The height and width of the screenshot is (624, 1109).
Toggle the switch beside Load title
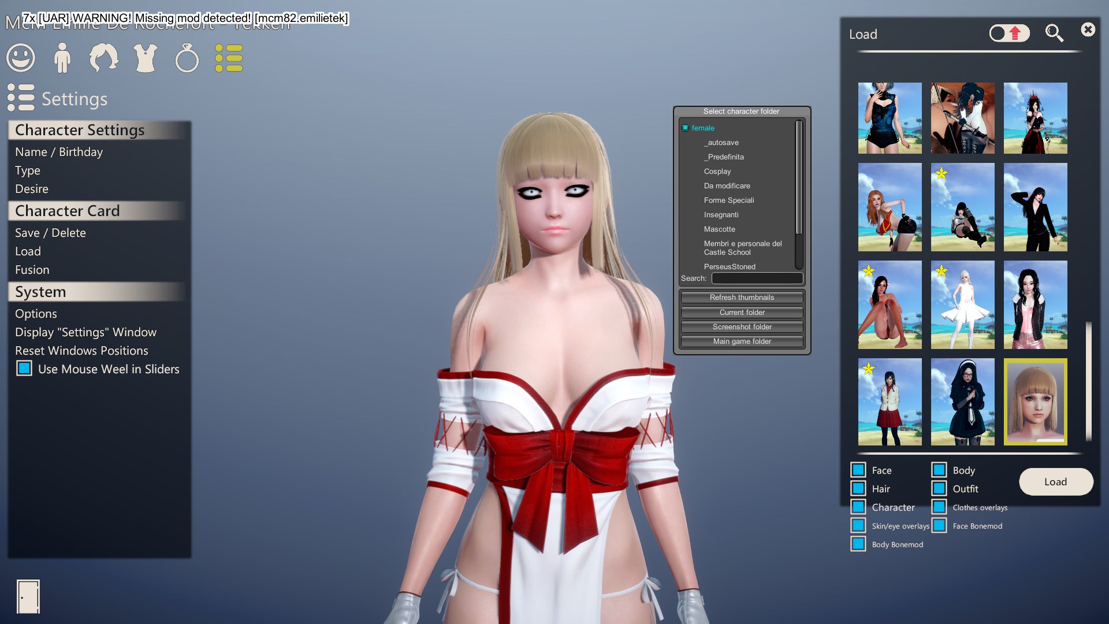pyautogui.click(x=1008, y=34)
